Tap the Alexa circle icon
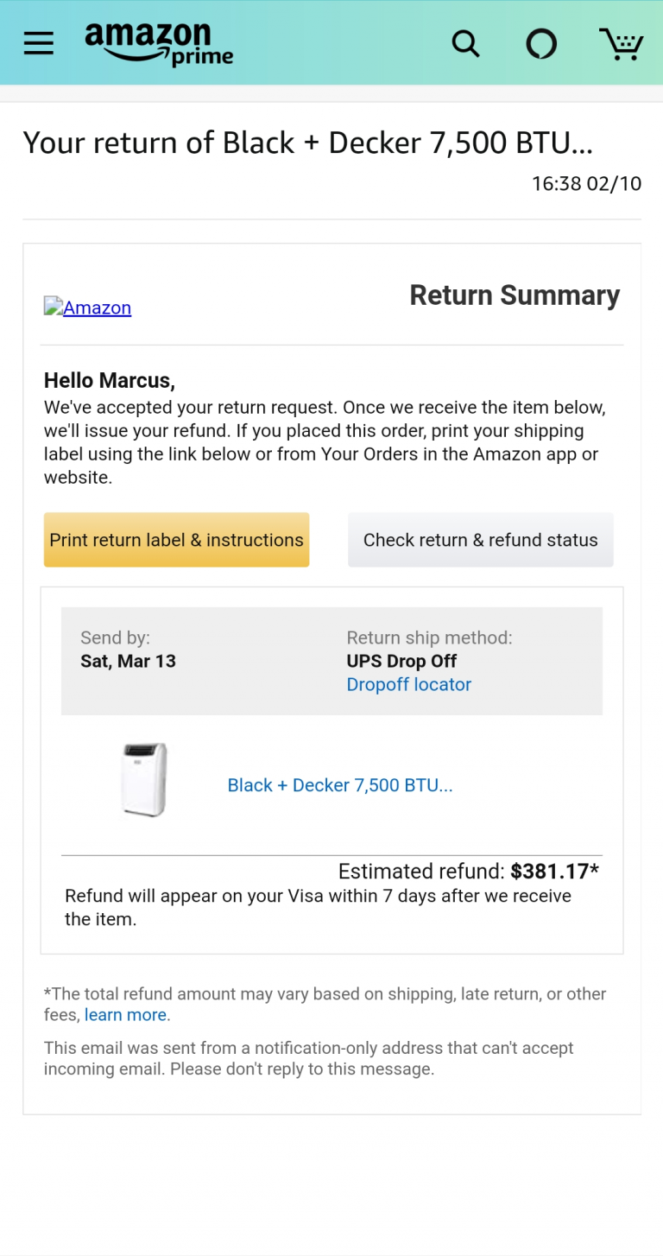This screenshot has width=663, height=1256. (541, 43)
